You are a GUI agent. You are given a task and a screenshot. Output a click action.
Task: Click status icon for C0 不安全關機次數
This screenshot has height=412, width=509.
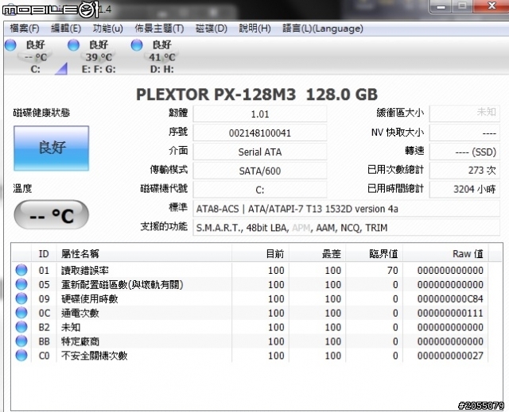click(x=21, y=356)
